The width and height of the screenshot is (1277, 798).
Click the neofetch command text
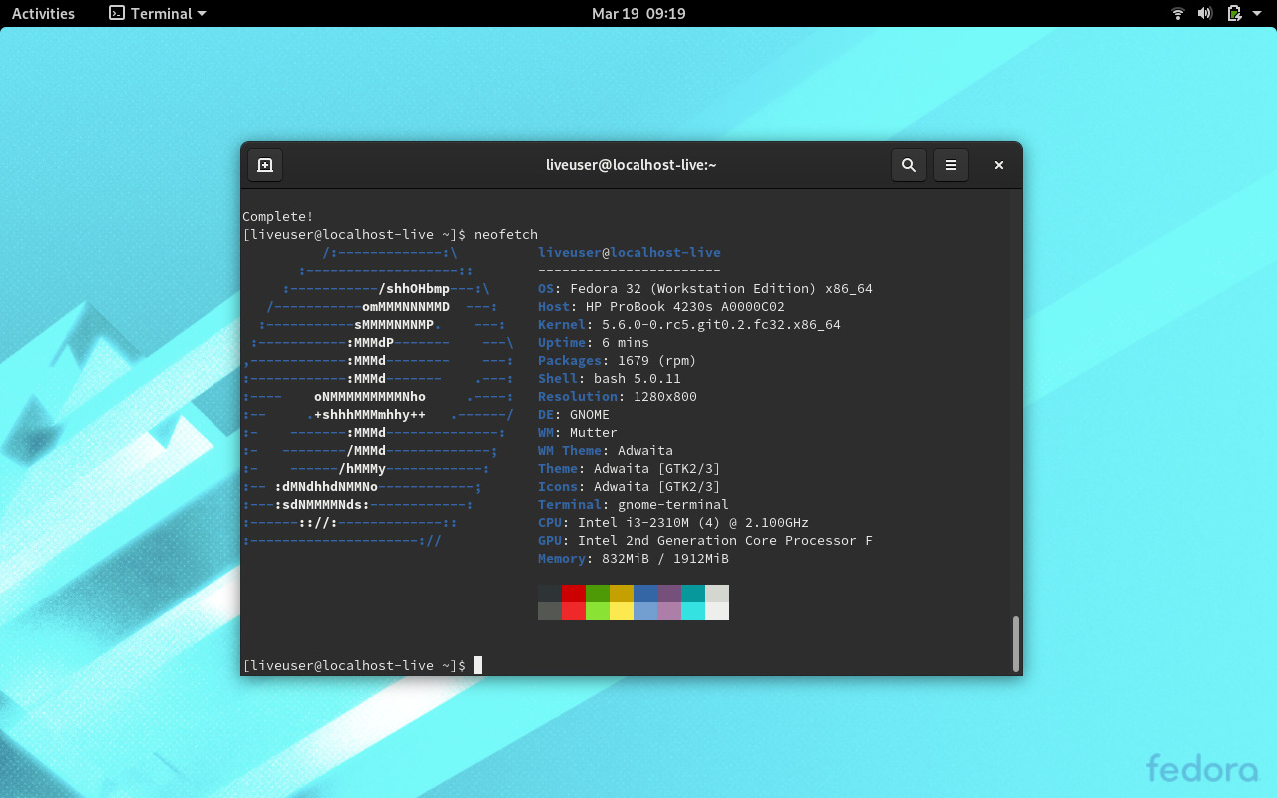pyautogui.click(x=506, y=234)
